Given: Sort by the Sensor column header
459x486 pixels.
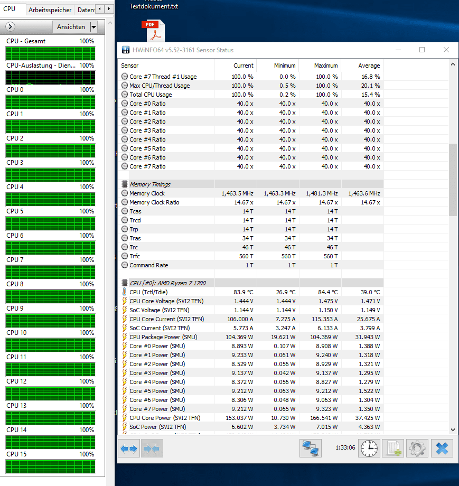Looking at the screenshot, I should pyautogui.click(x=166, y=66).
